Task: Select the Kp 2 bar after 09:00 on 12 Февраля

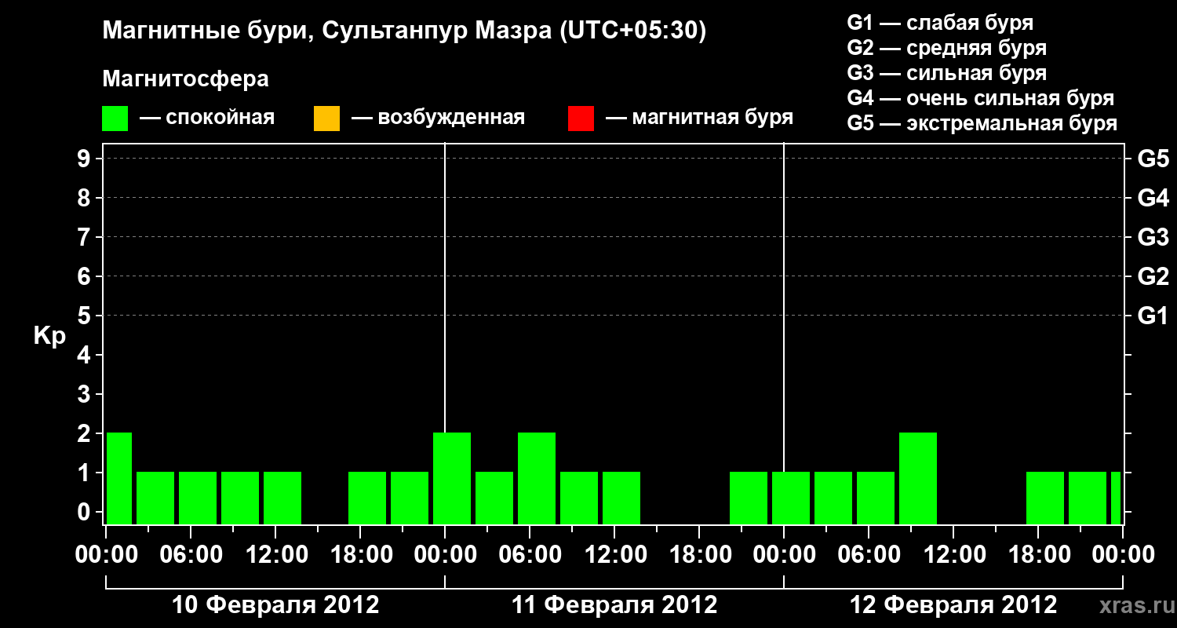Action: [x=918, y=478]
